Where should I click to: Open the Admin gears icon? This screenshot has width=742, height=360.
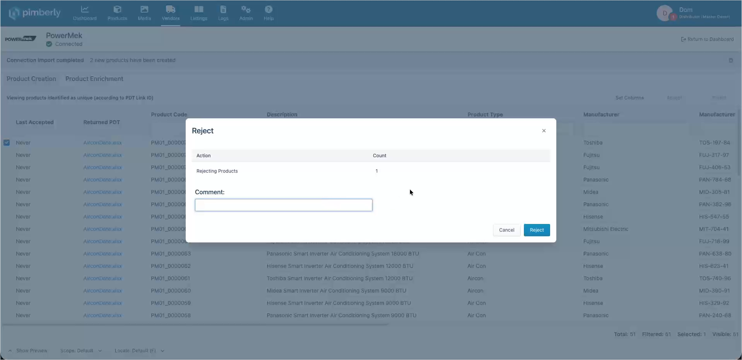click(x=246, y=9)
